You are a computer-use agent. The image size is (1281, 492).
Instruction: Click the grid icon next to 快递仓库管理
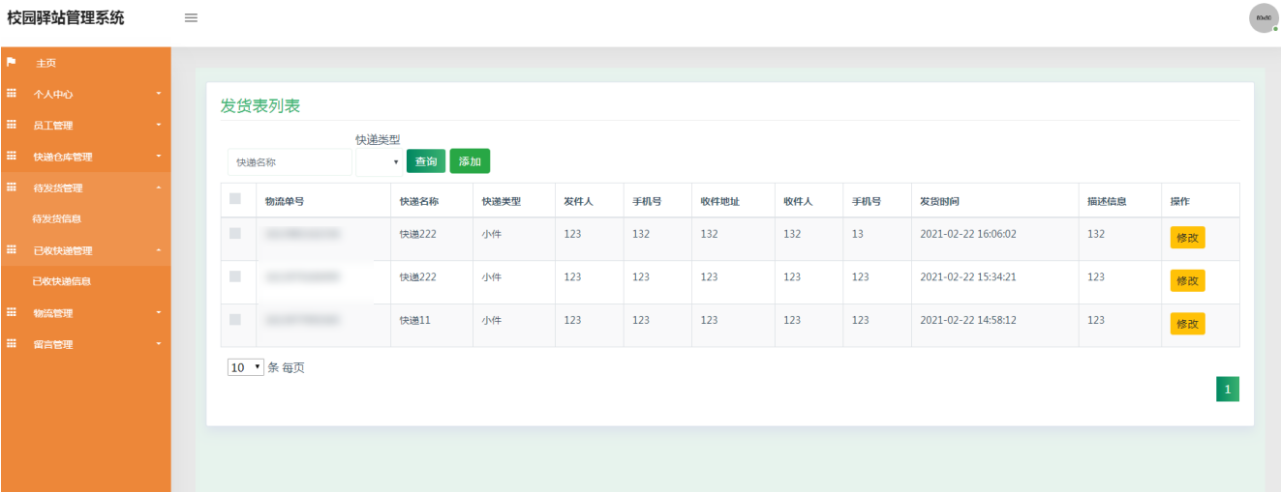[12, 156]
